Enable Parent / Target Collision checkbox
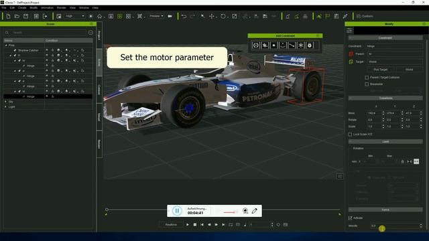This screenshot has height=241, width=429. tap(367, 78)
